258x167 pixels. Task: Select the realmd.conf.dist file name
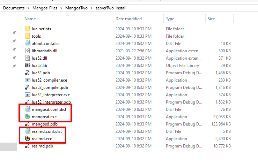pos(47,131)
